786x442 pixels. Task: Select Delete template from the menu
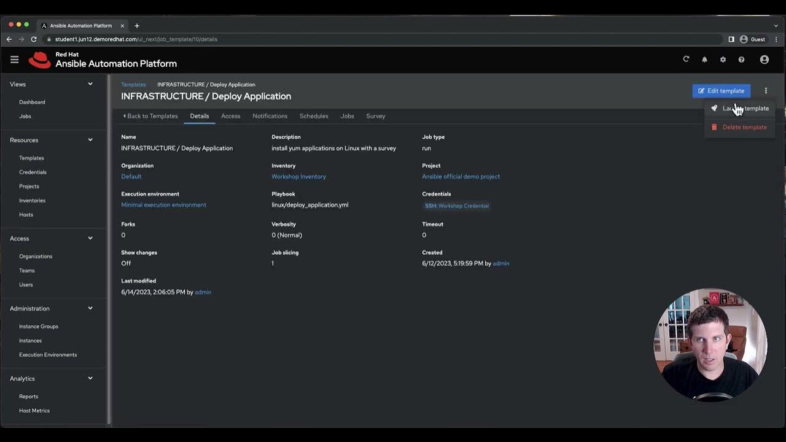pyautogui.click(x=744, y=127)
